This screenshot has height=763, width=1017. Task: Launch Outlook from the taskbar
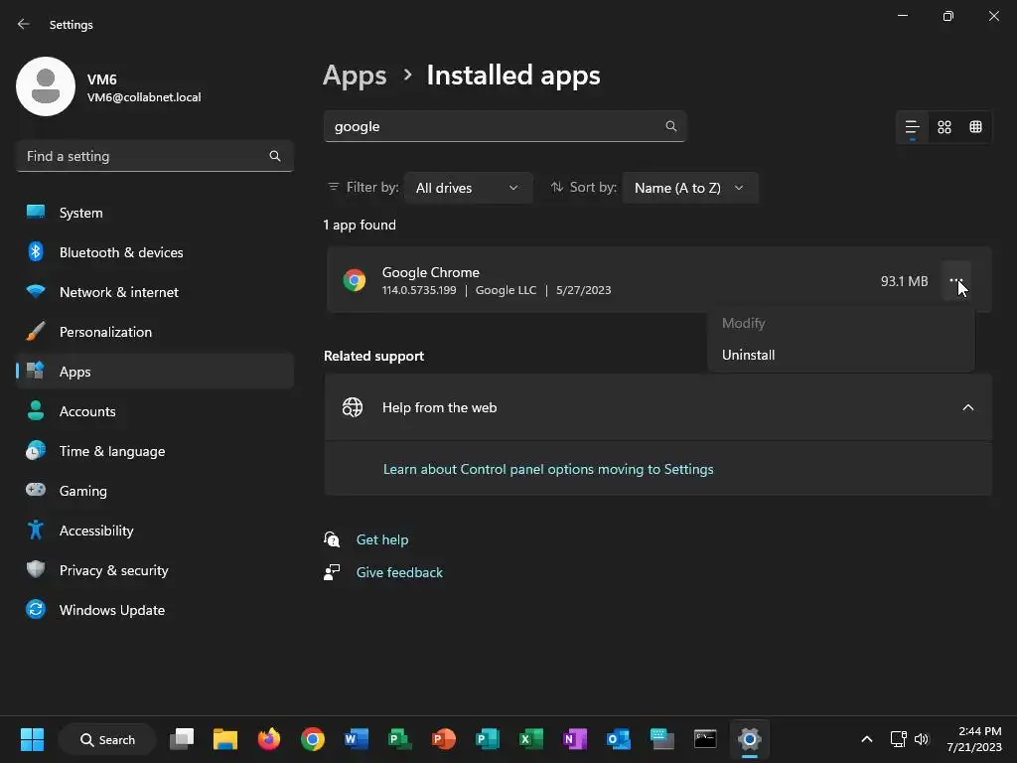click(x=618, y=739)
